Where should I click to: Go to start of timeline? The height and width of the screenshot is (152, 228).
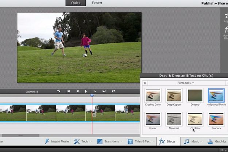59,91
